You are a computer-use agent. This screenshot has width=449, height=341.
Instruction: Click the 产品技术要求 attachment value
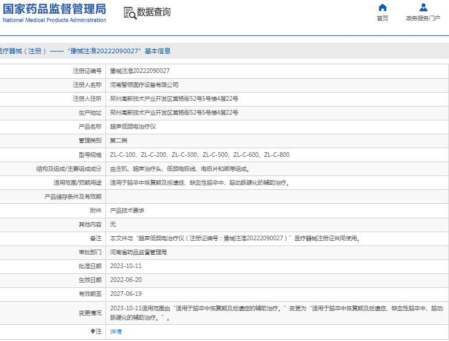click(127, 211)
